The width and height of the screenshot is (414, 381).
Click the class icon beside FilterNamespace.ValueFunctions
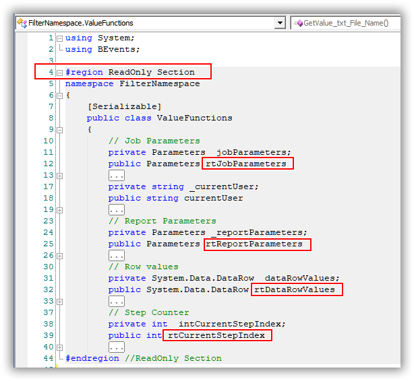22,23
